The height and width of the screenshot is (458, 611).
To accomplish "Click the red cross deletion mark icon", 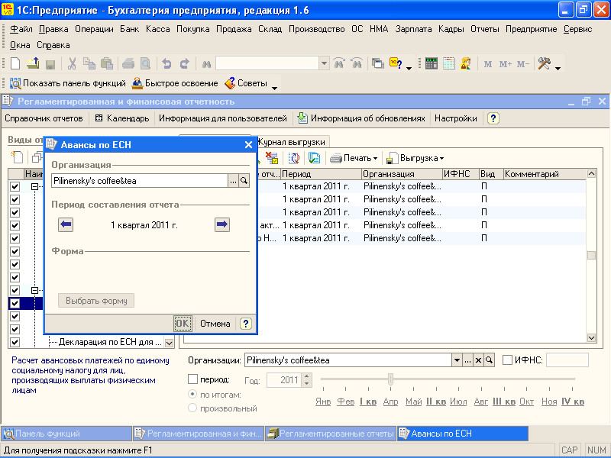I will click(272, 158).
